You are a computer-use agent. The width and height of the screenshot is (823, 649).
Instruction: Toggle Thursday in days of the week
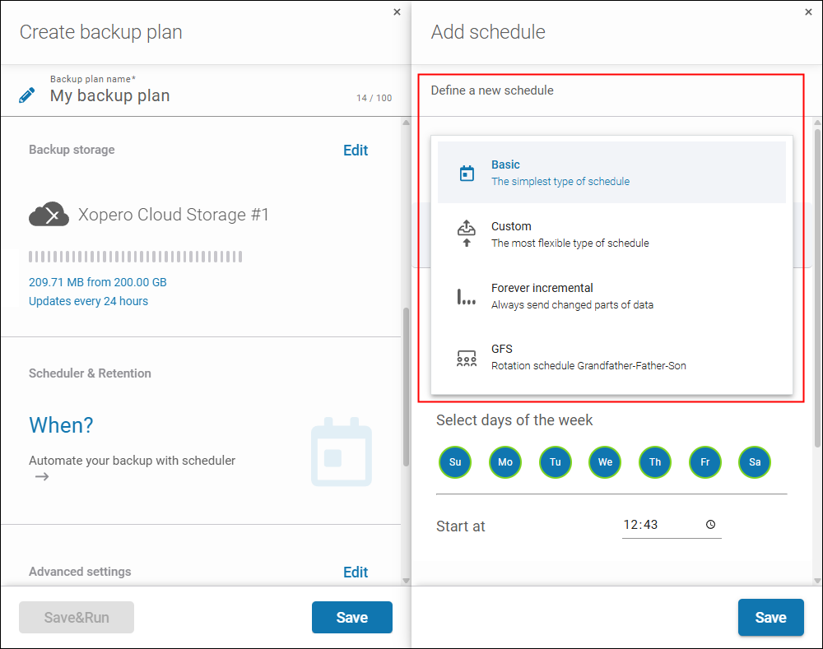pos(655,462)
